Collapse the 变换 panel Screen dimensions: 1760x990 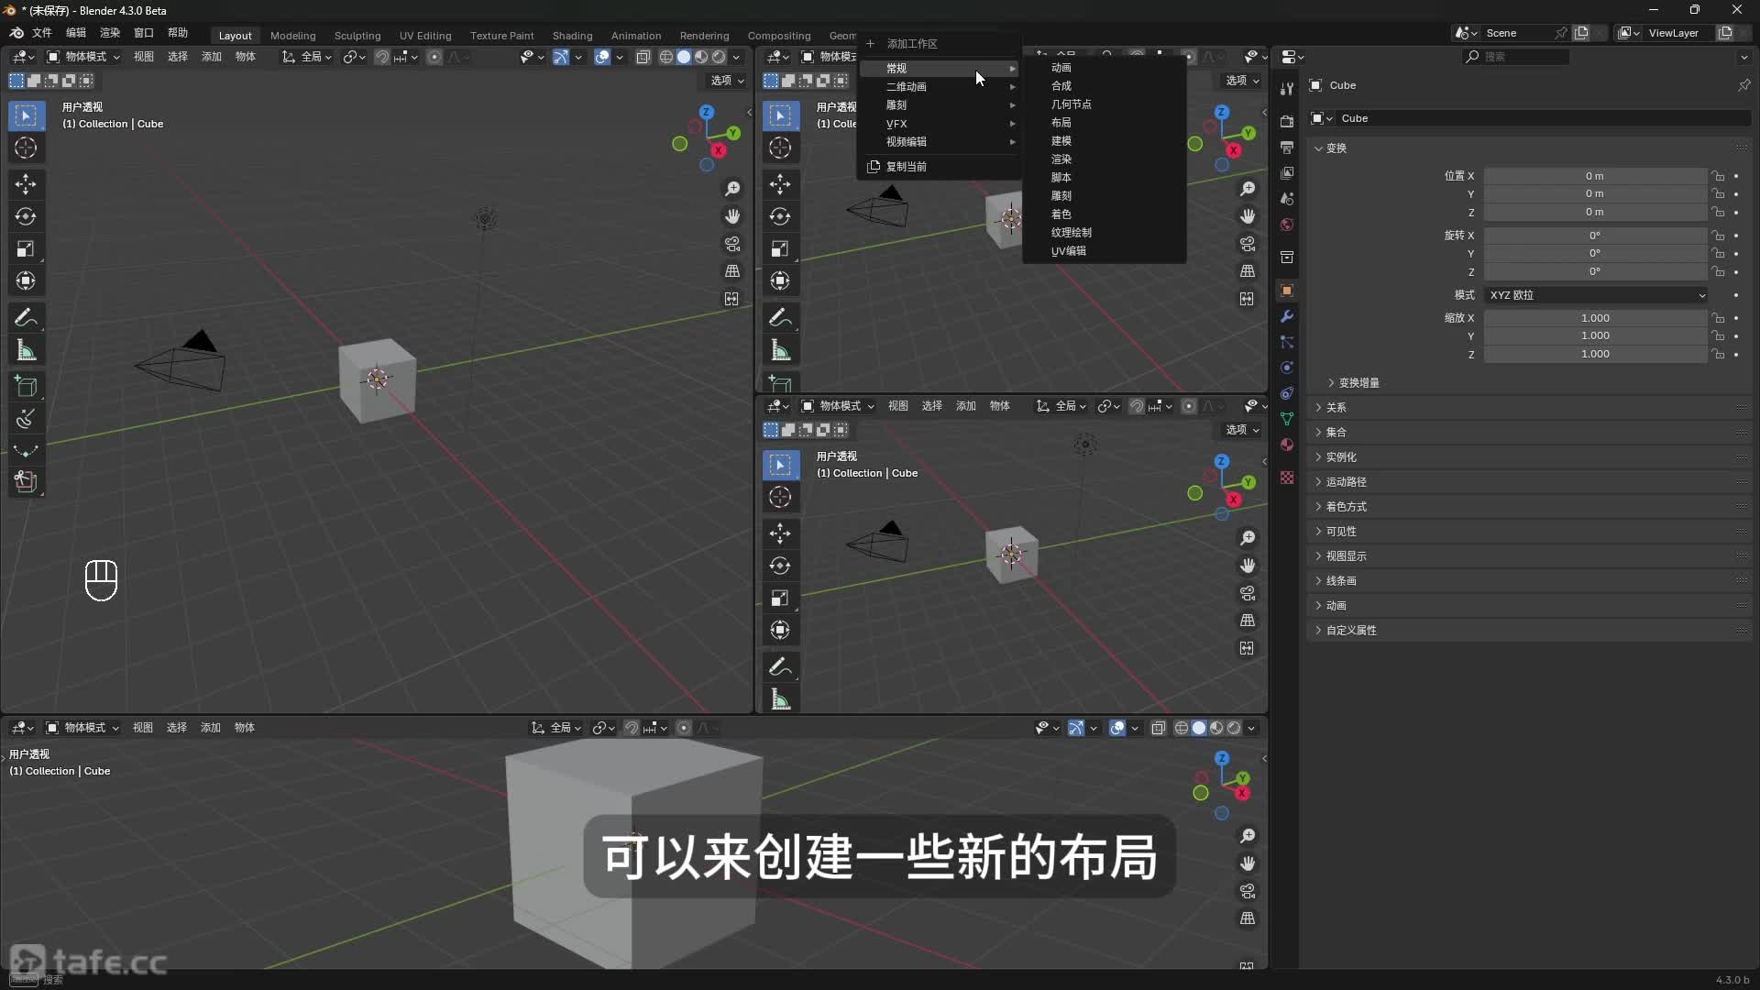1332,148
